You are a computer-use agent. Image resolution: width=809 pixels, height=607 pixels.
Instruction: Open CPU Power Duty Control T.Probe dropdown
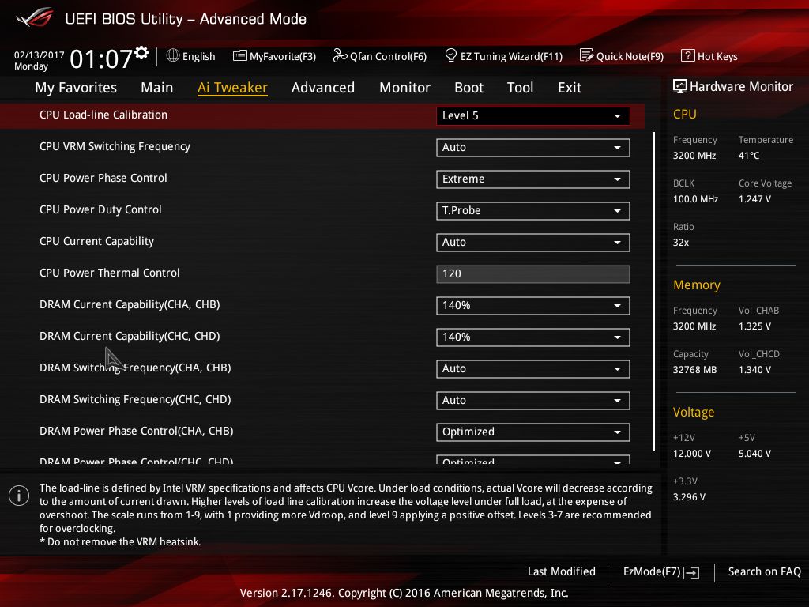click(x=533, y=210)
